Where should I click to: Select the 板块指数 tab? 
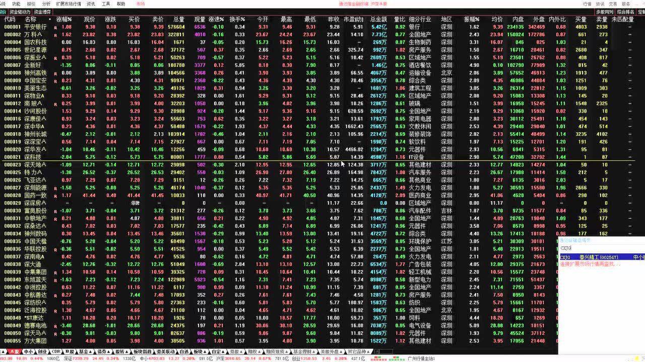point(142,351)
